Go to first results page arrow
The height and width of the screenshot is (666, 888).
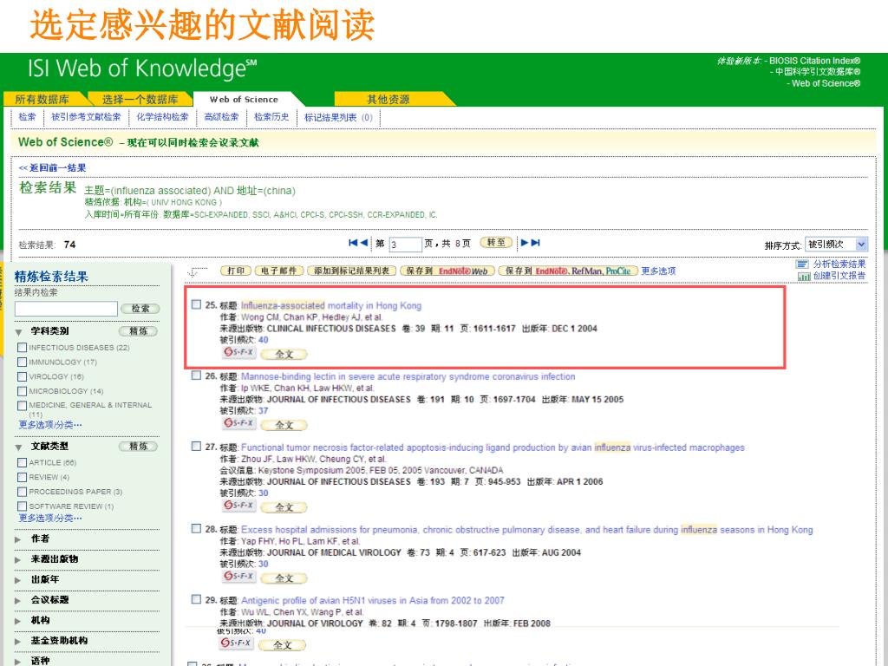353,243
